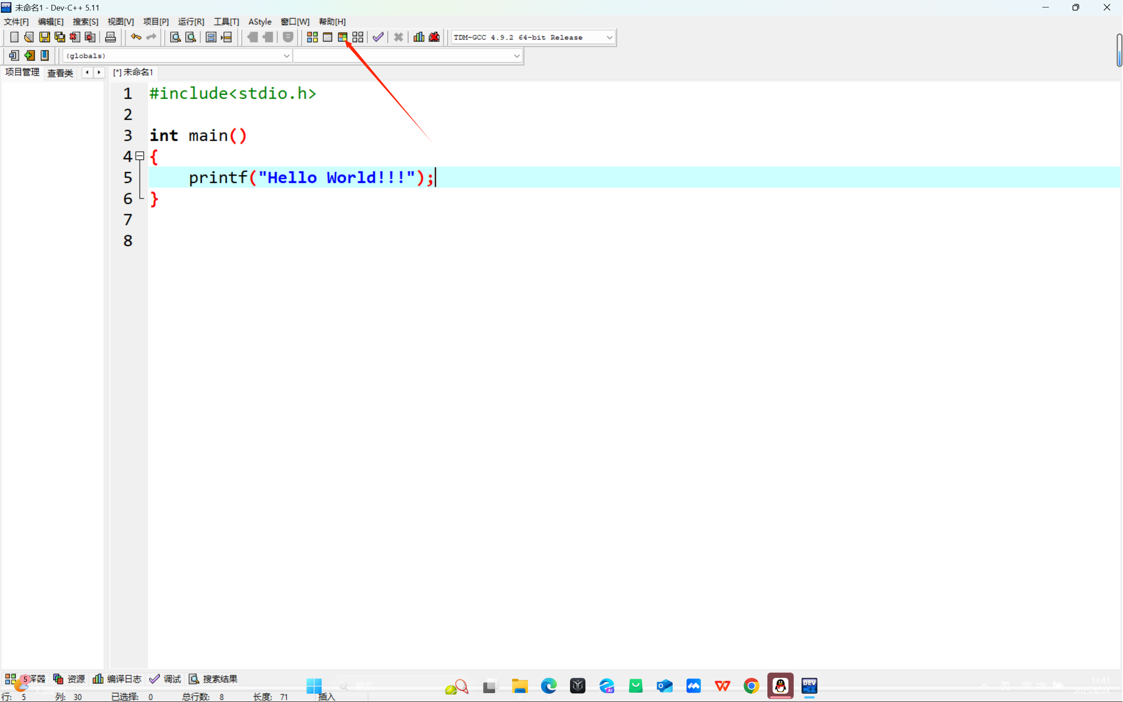
Task: Save file with the floppy disk icon
Action: [x=44, y=37]
